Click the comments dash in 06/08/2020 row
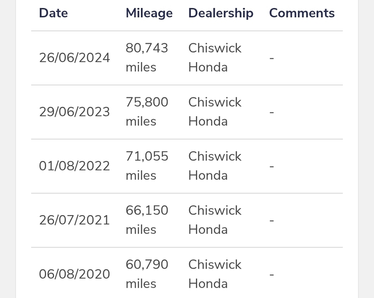This screenshot has height=298, width=374. 272,275
